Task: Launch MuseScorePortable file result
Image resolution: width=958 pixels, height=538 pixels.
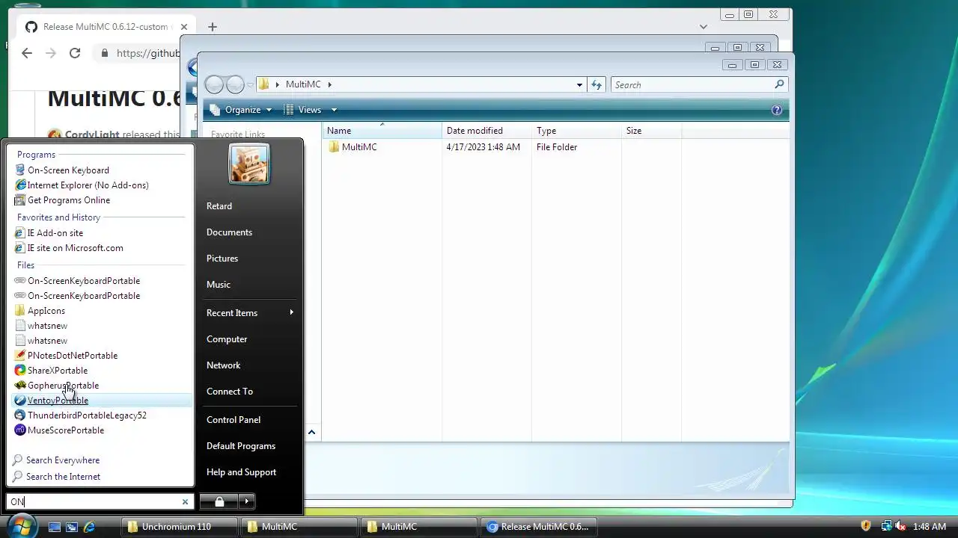Action: tap(59, 430)
